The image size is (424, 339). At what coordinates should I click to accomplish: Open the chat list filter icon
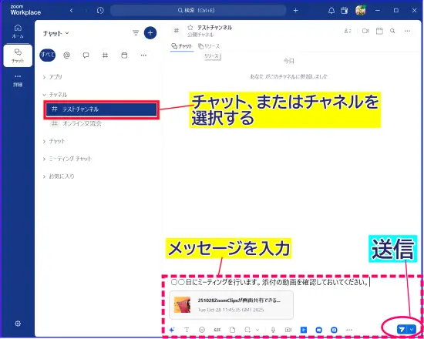click(x=136, y=33)
